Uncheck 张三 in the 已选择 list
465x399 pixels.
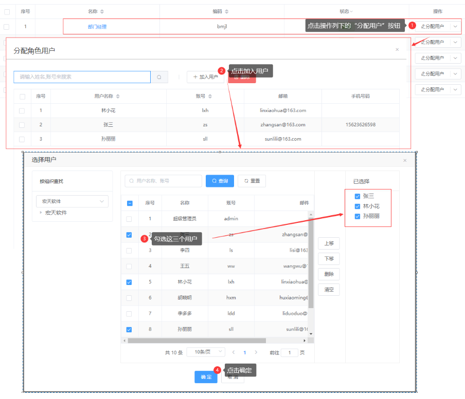357,196
